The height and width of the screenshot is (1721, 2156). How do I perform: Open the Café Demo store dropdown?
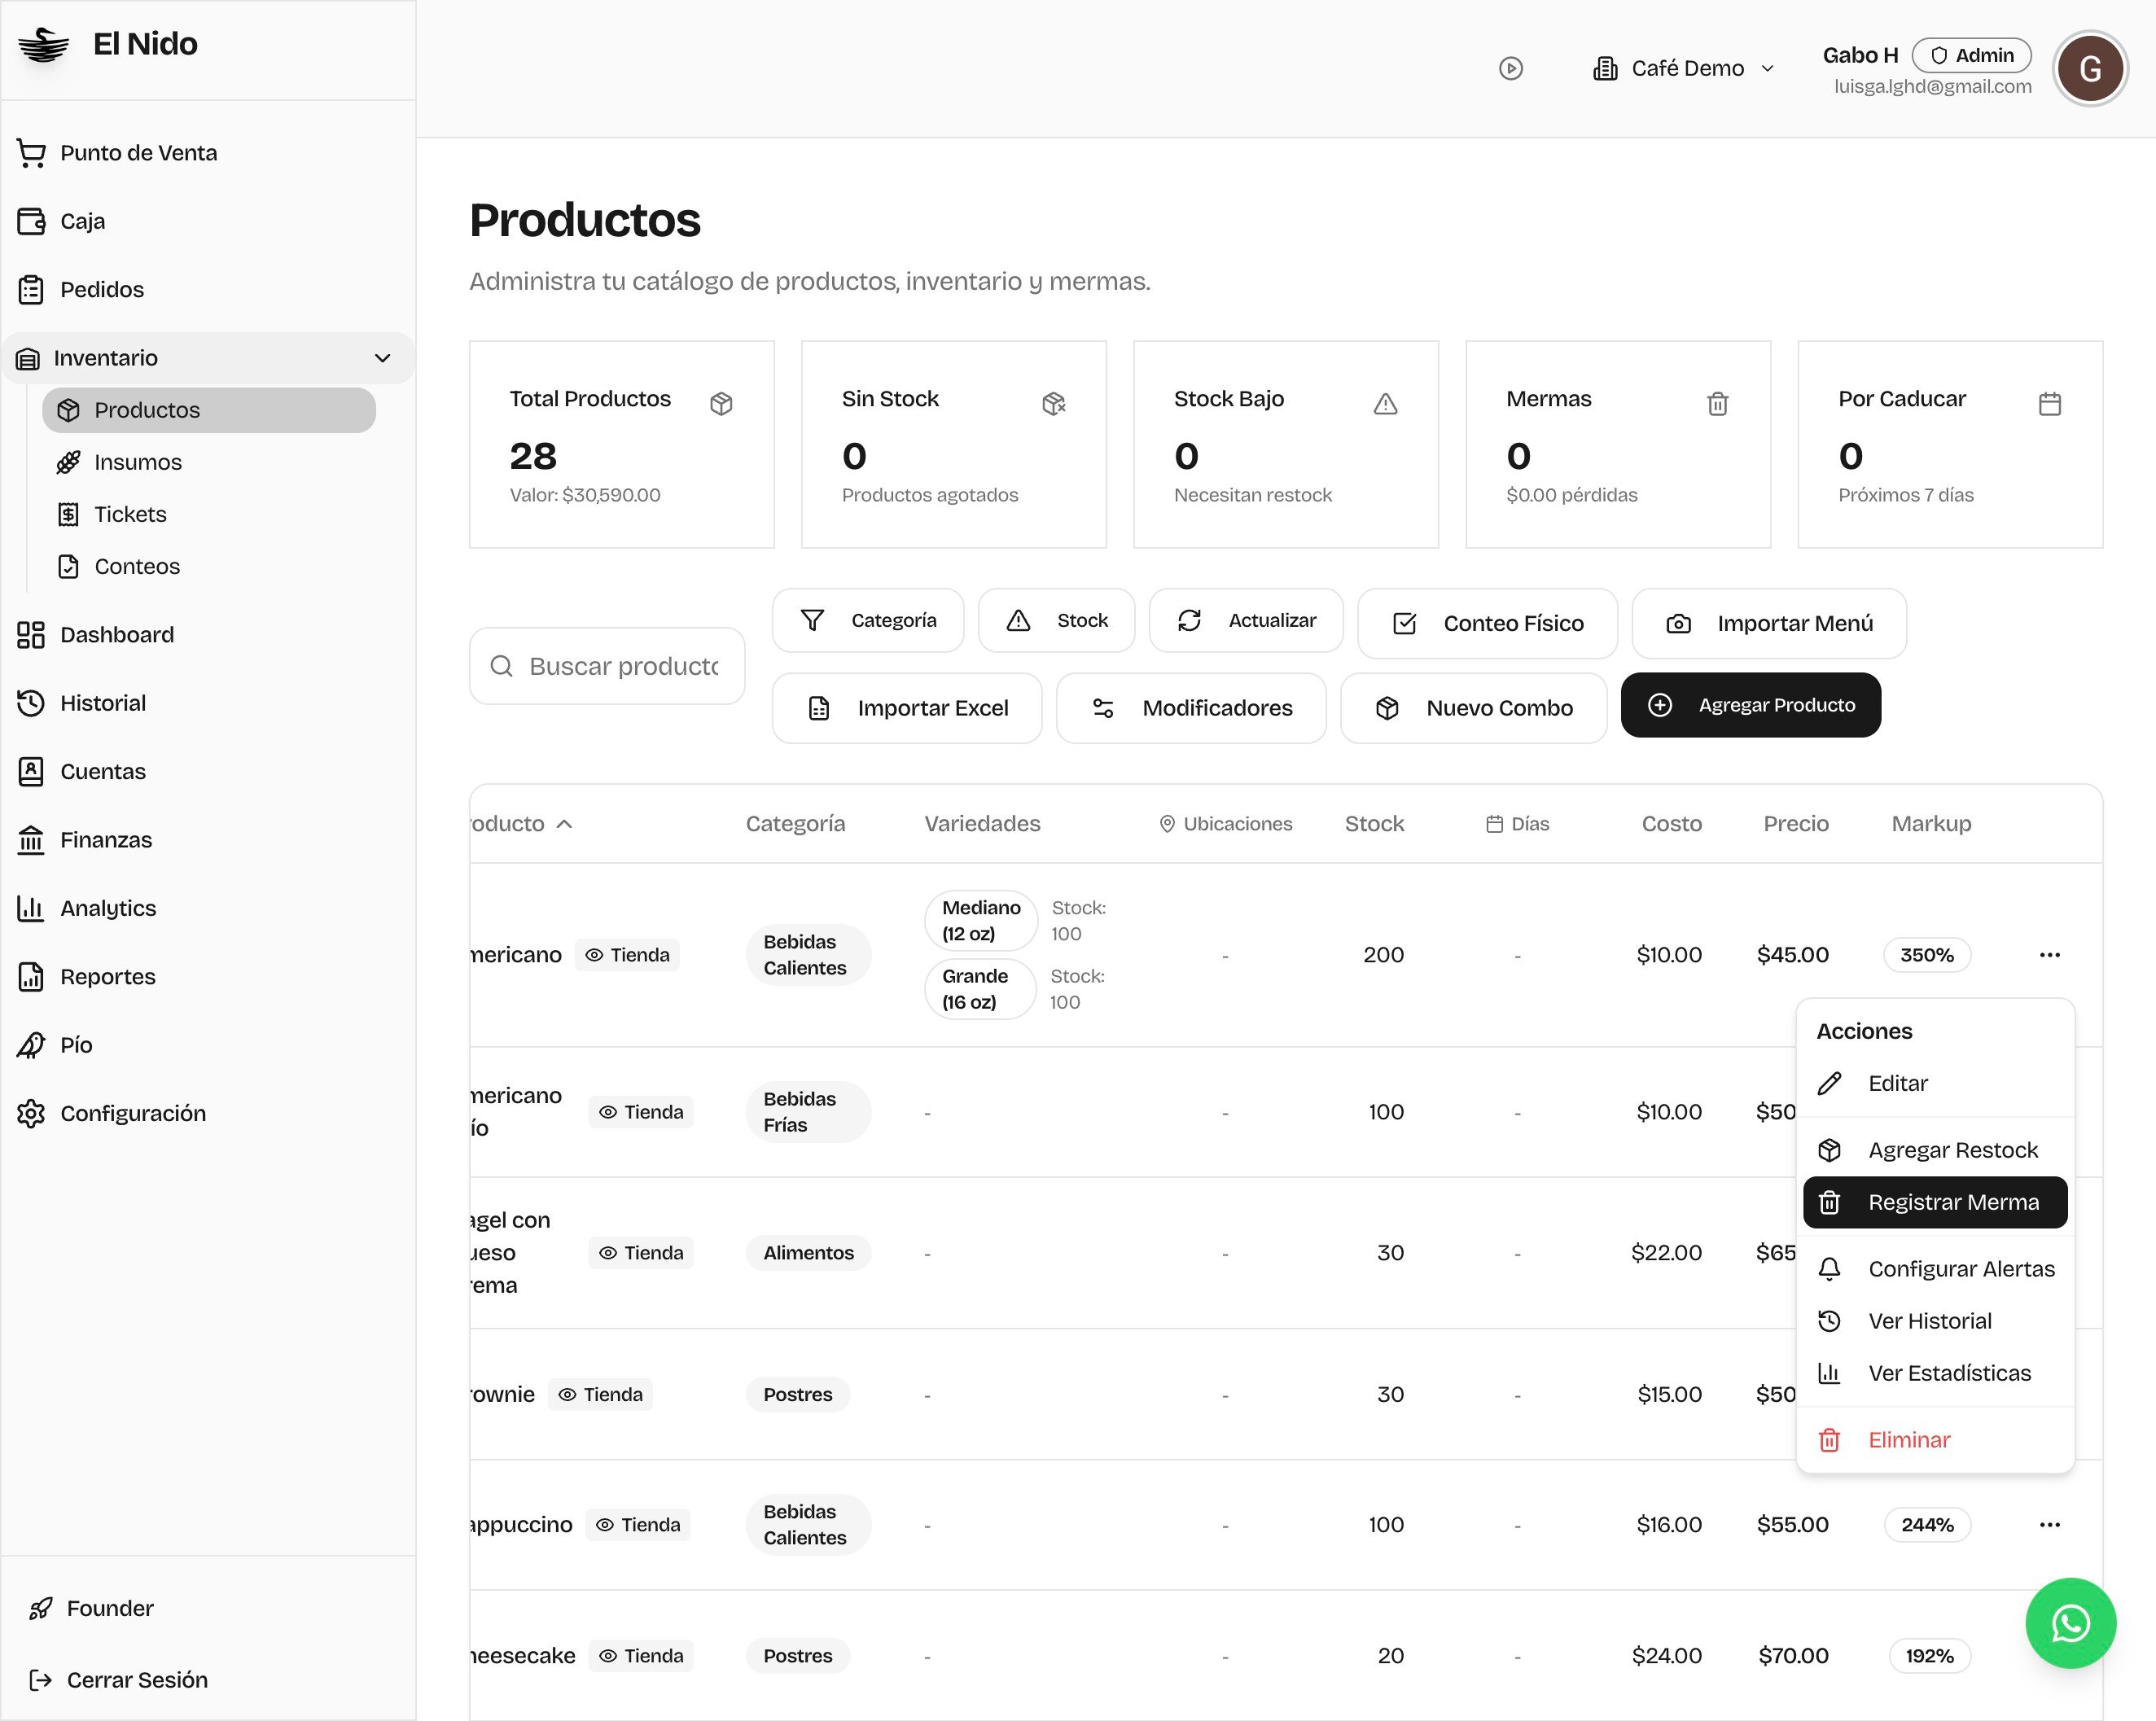tap(1684, 68)
